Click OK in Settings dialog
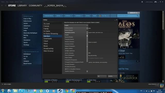 coord(102,76)
